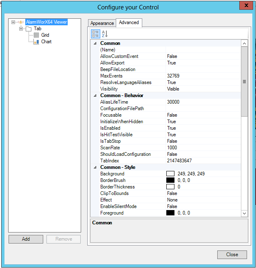The image size is (256, 268).
Task: Click the Grid node icon
Action: click(x=36, y=35)
